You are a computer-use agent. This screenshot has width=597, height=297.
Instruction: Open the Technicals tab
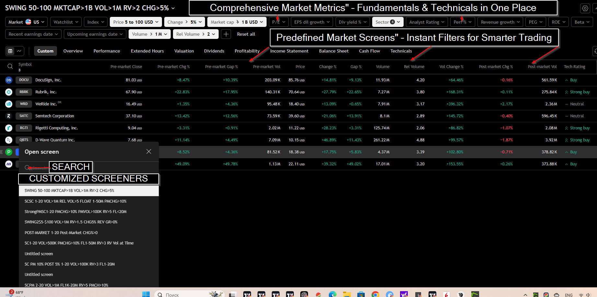point(401,51)
